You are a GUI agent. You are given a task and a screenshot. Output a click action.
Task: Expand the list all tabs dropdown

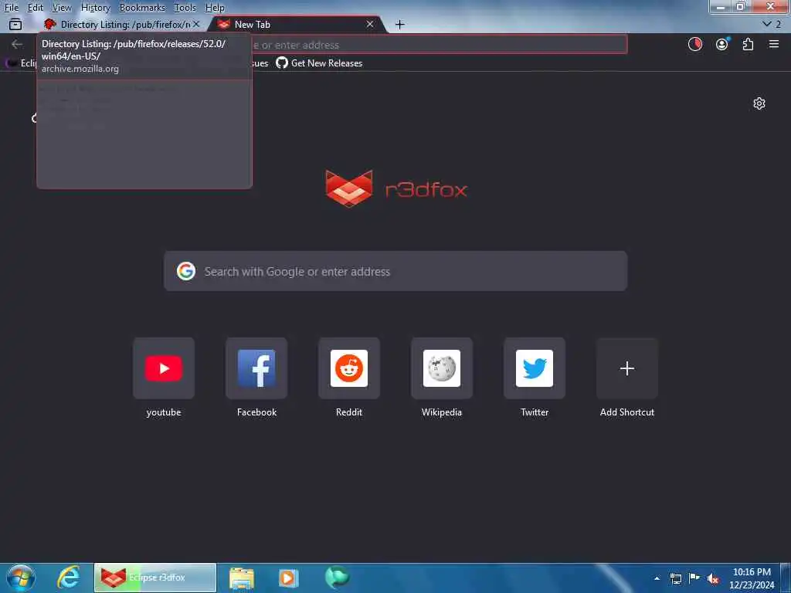[x=772, y=24]
